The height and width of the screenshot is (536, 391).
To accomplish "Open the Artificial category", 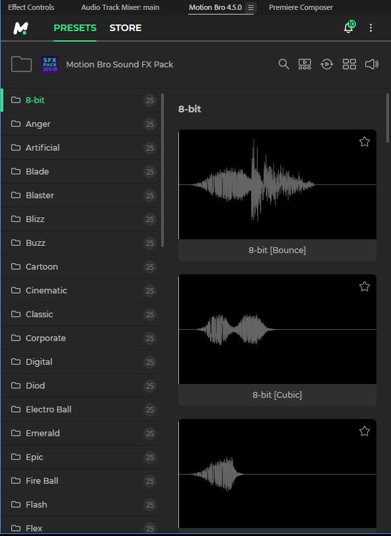I will [81, 147].
